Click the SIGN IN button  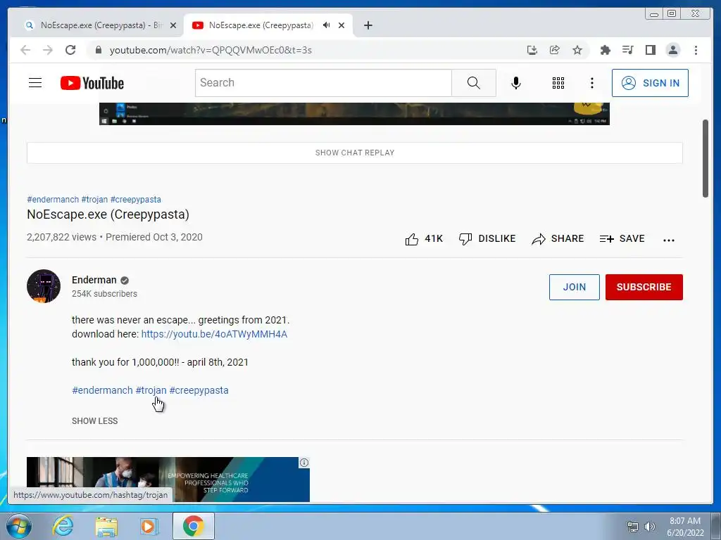coord(650,83)
